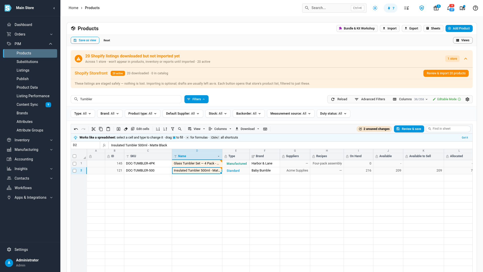Screen dimensions: 483x272
Task: Open the Stock: All filter dropdown
Action: [x=218, y=114]
